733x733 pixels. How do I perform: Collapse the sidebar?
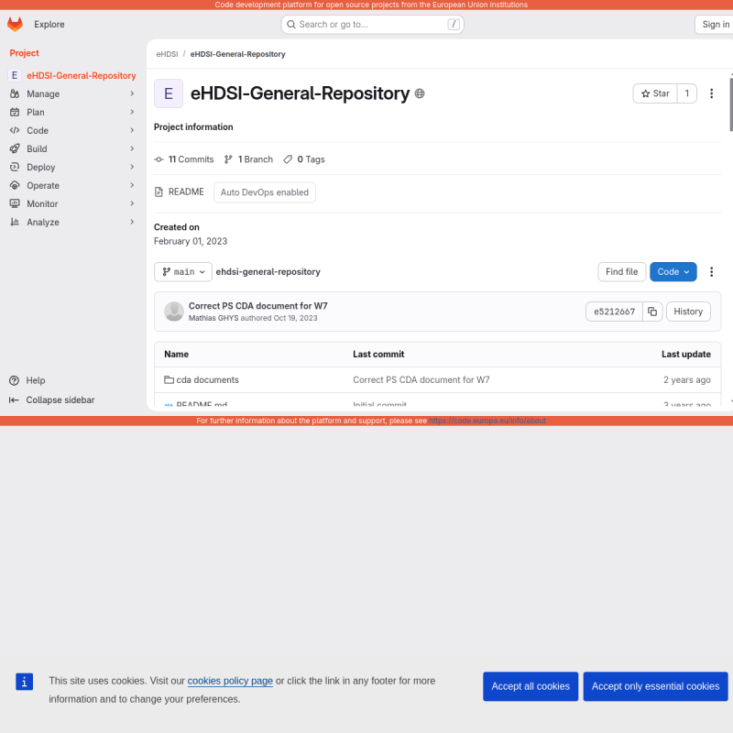[x=51, y=399]
